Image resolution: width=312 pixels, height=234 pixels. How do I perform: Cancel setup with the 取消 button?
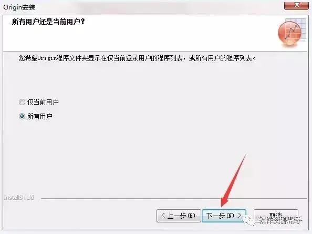pos(276,216)
